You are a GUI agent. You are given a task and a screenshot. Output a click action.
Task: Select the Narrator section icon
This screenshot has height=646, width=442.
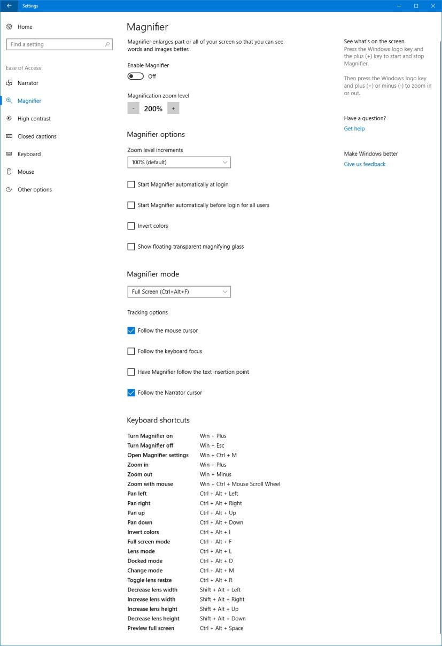coord(9,83)
